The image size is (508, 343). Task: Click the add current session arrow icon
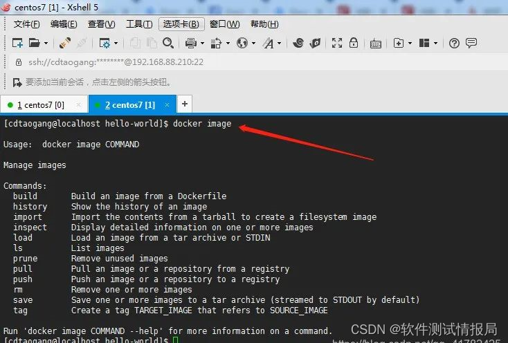(x=17, y=82)
